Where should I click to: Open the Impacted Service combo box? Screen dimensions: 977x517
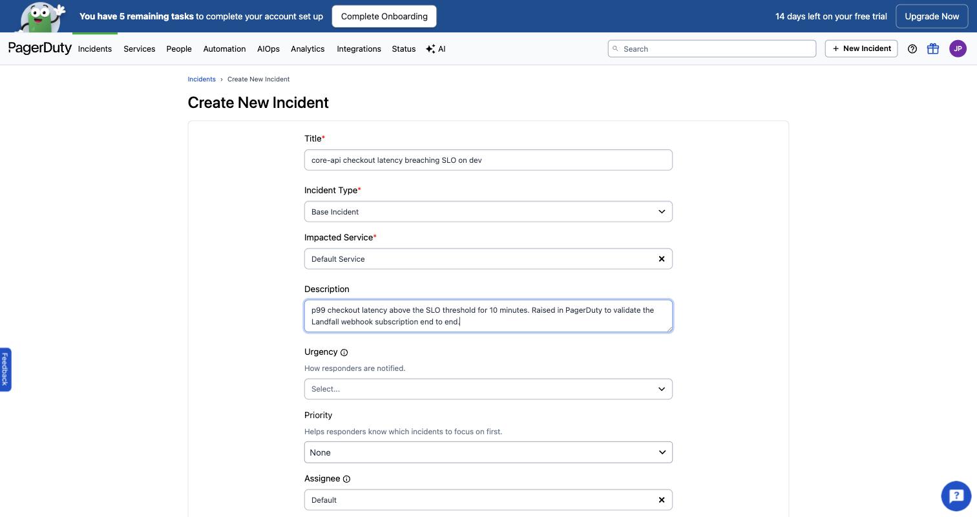(x=488, y=258)
